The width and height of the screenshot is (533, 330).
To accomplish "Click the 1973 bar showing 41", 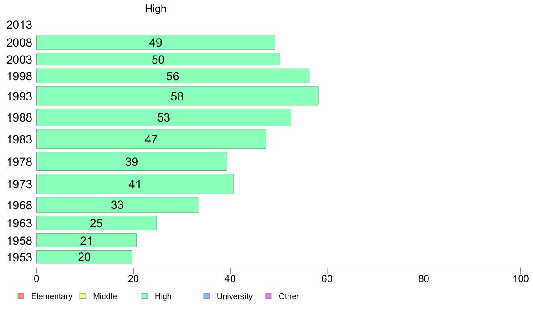I will point(135,184).
